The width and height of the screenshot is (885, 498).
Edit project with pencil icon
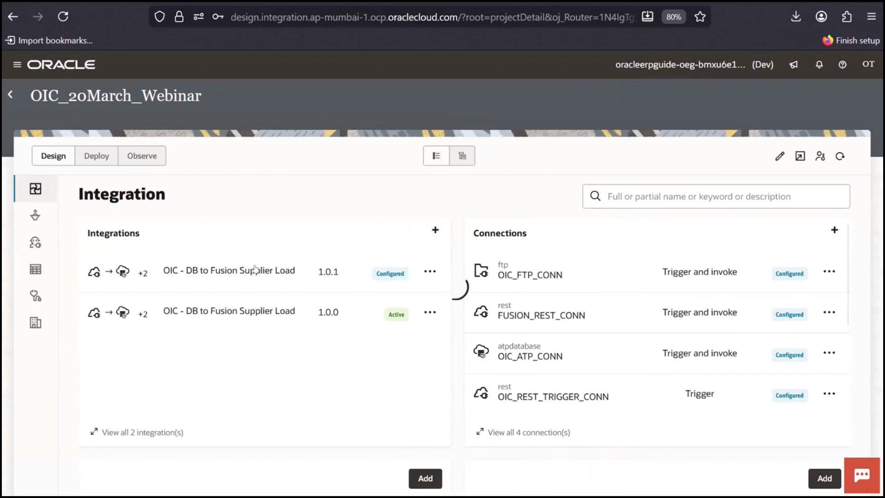click(x=779, y=156)
